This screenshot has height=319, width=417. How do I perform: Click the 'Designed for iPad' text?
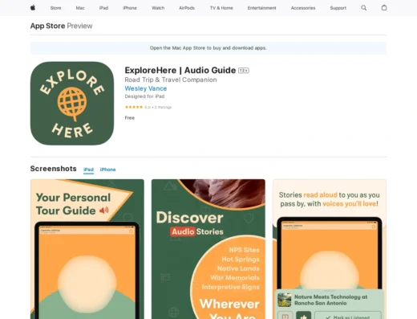[x=144, y=96]
